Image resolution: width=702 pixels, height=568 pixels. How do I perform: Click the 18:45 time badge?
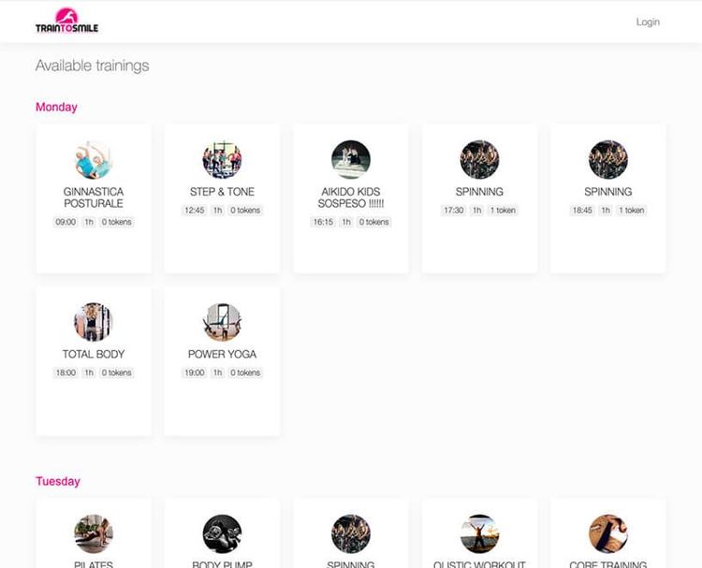[x=582, y=211]
